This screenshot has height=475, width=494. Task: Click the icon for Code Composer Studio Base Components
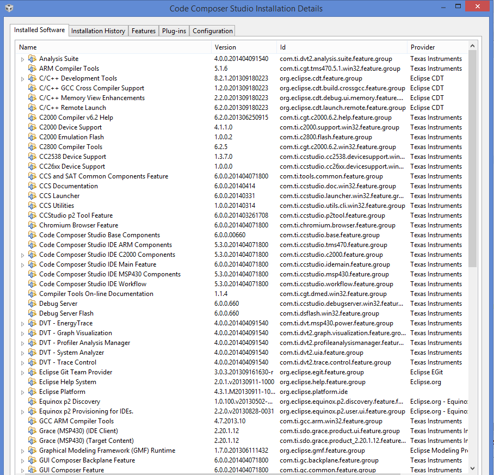[x=32, y=235]
